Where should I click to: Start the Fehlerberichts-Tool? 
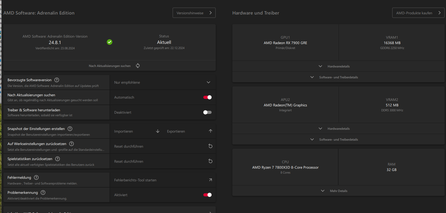[163, 180]
